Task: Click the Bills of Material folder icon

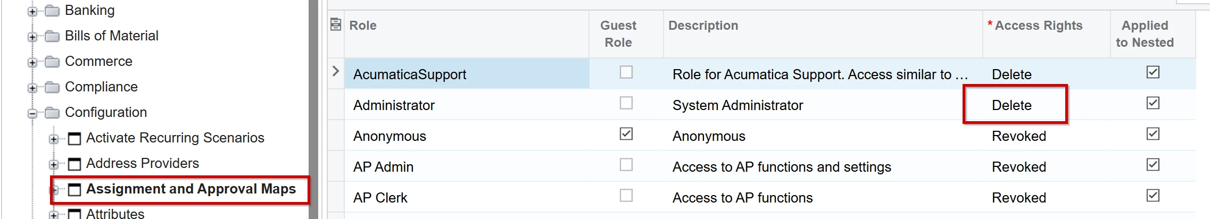Action: (x=52, y=36)
